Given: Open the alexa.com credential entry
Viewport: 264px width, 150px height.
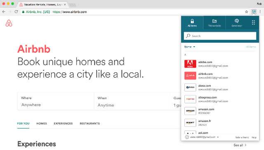Looking at the screenshot, I should click(x=220, y=88).
